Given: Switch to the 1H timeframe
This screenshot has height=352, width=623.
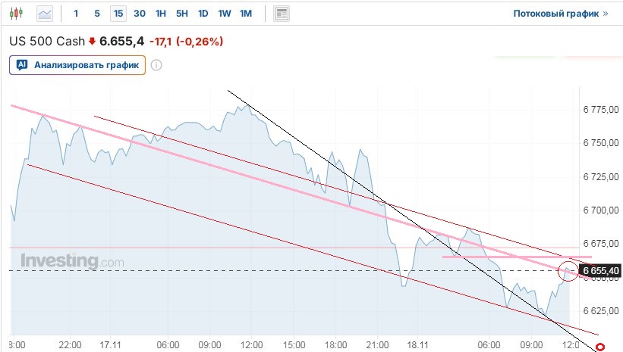Looking at the screenshot, I should point(161,14).
